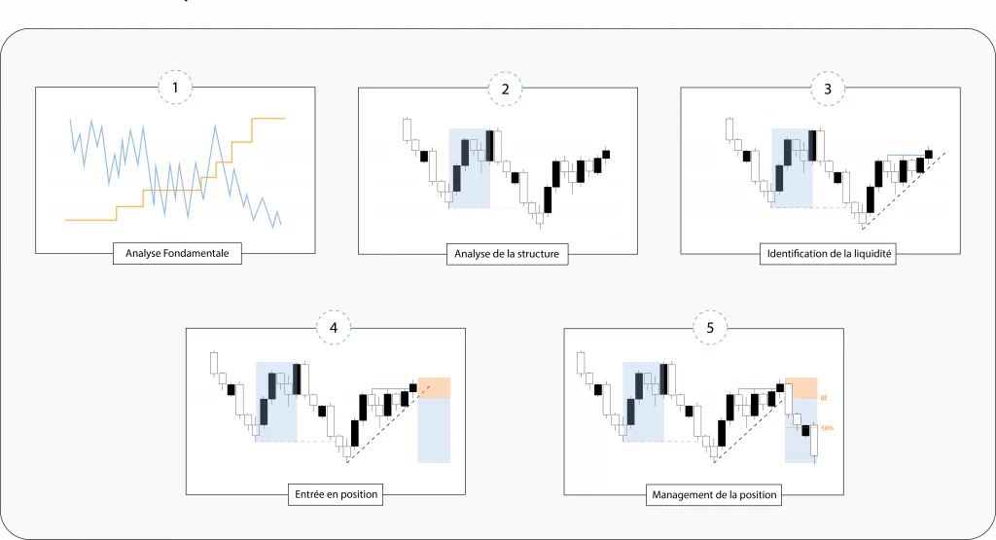The image size is (996, 540).
Task: Click the orange BE label in chart 5
Action: pyautogui.click(x=824, y=398)
